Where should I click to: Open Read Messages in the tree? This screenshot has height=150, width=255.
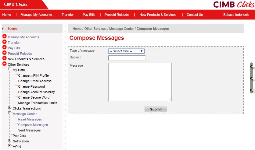click(x=30, y=119)
